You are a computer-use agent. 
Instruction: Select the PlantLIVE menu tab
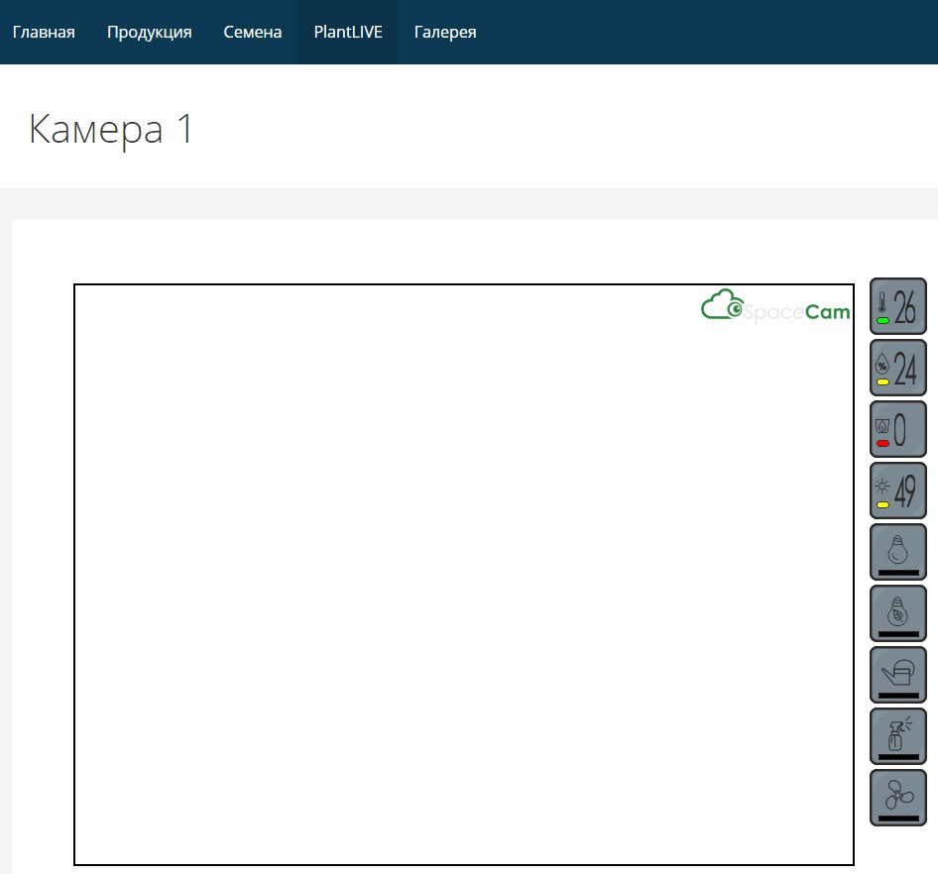[348, 32]
